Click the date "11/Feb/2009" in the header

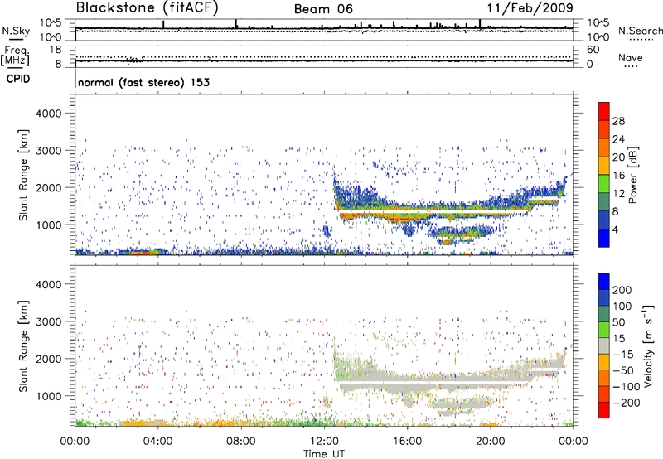coord(530,7)
